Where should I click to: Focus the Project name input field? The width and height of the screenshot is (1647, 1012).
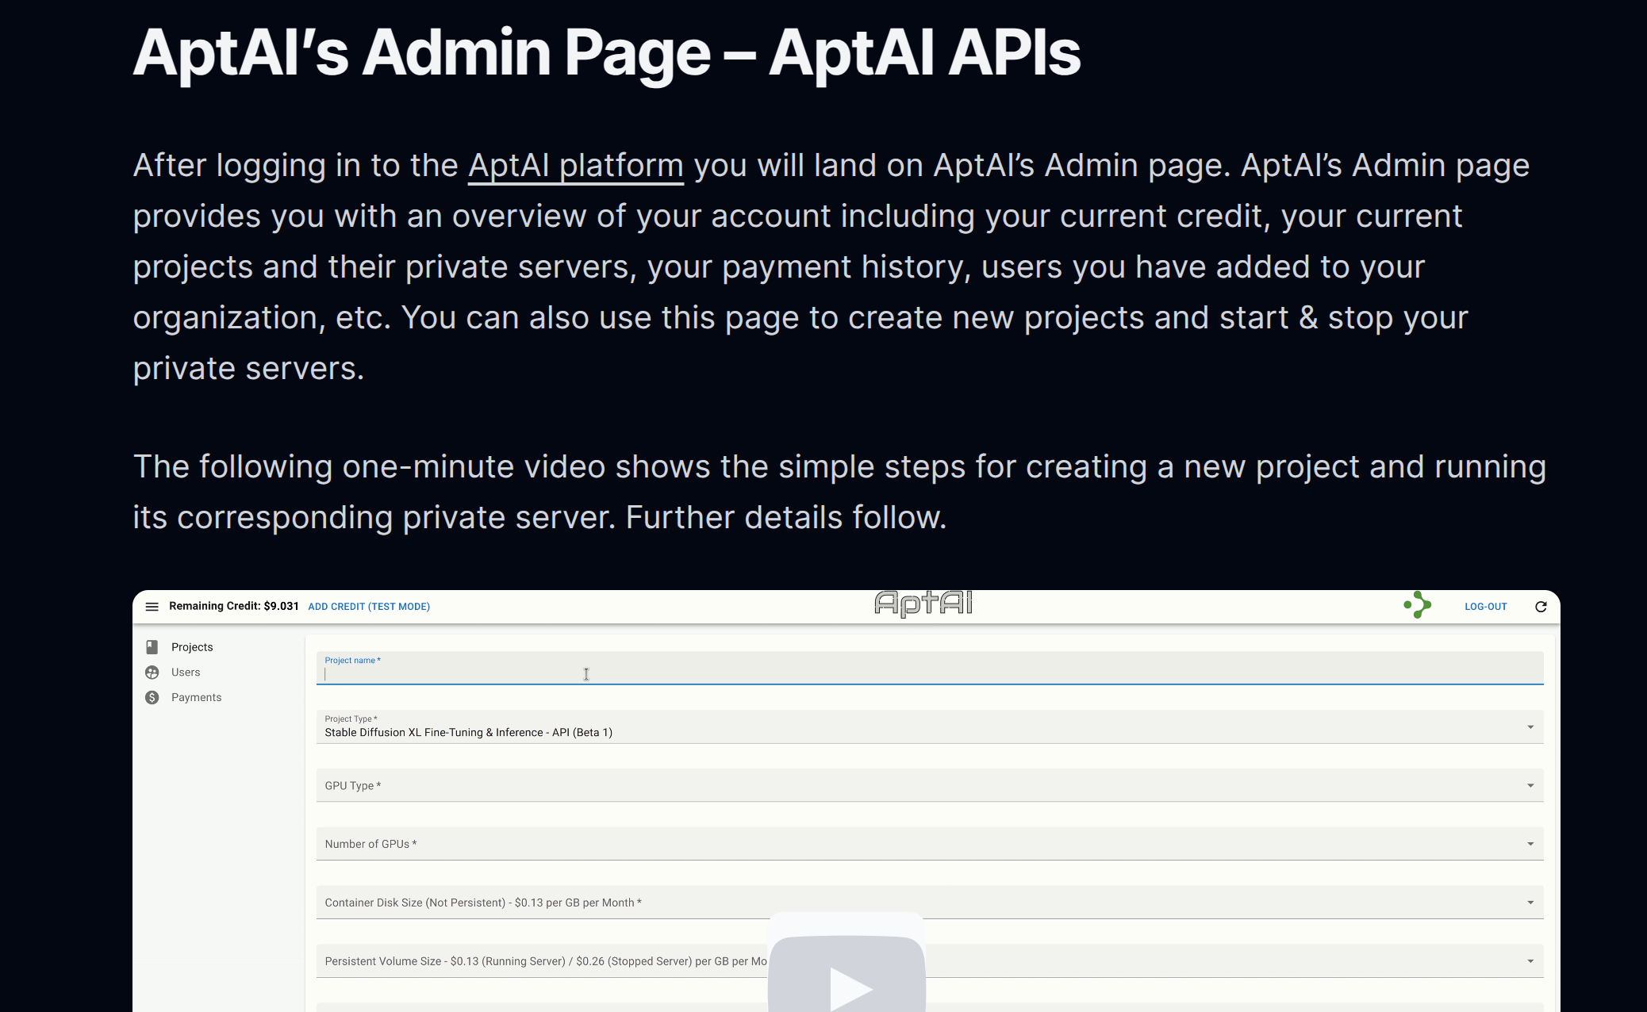pyautogui.click(x=930, y=668)
